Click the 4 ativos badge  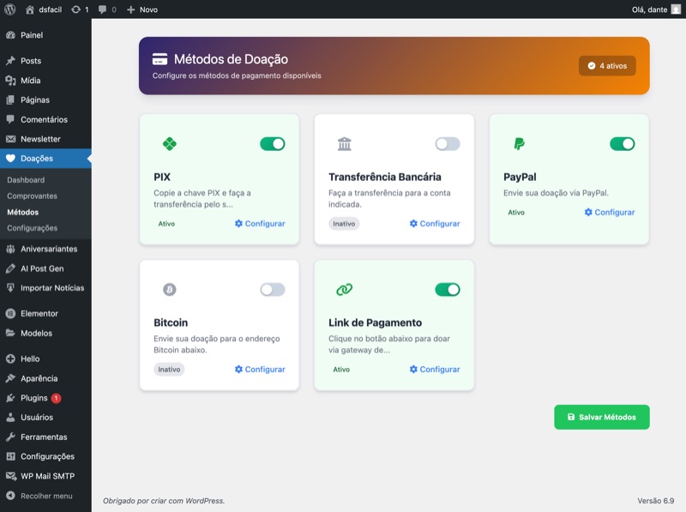(607, 65)
